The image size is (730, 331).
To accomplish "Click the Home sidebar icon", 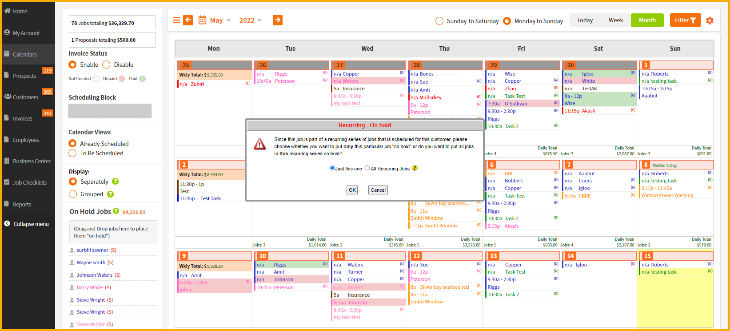I will [x=7, y=11].
